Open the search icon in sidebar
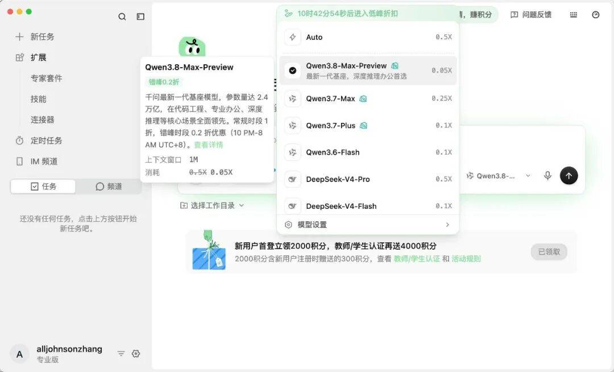The height and width of the screenshot is (372, 614). coord(122,16)
